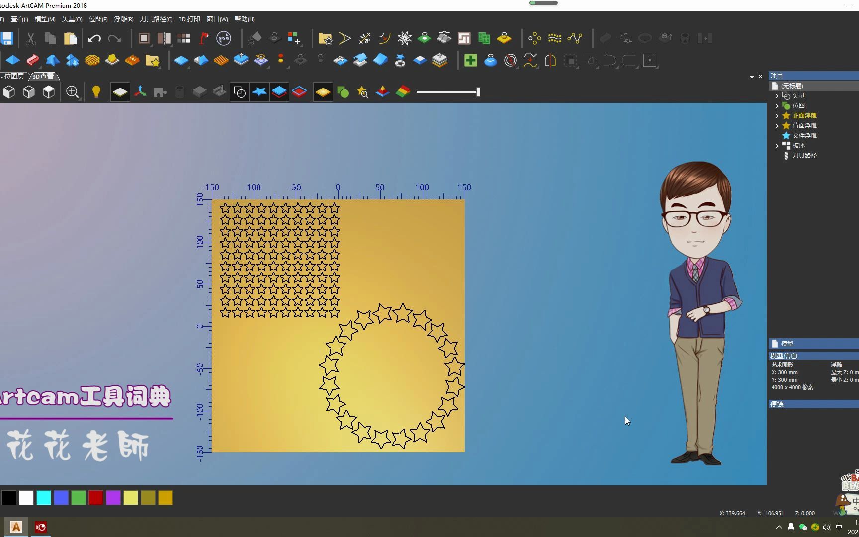The width and height of the screenshot is (859, 537).
Task: Click the green plus icon
Action: tap(470, 60)
